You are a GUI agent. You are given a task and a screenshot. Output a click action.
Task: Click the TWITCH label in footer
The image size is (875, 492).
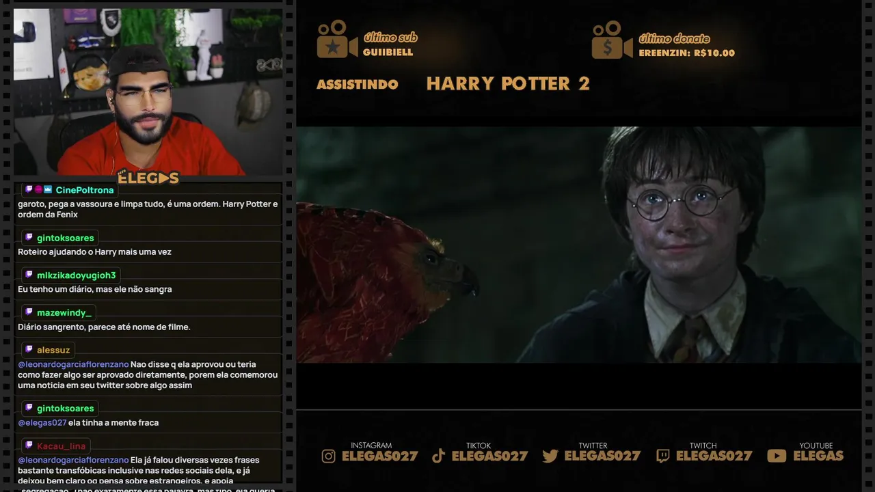pos(703,446)
